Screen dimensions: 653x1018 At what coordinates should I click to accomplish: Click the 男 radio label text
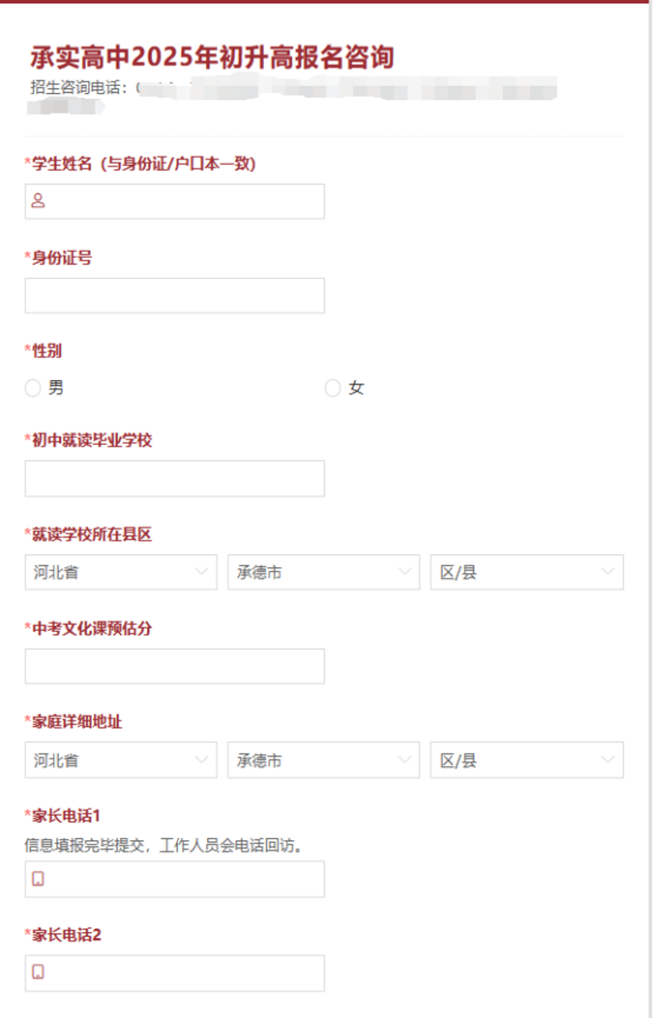click(56, 388)
